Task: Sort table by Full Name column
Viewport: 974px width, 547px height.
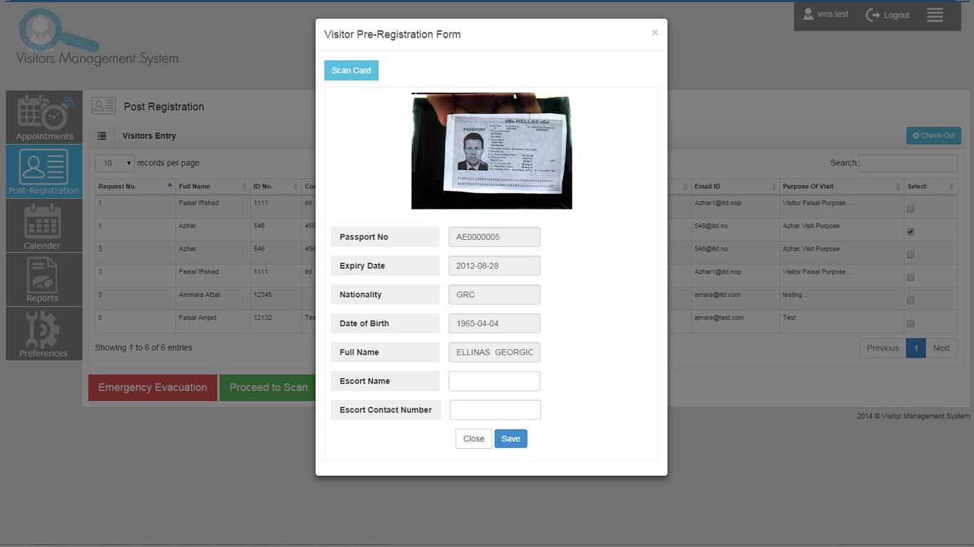Action: (x=212, y=187)
